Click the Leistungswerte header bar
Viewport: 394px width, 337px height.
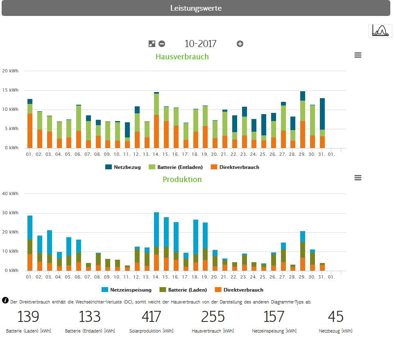click(196, 8)
